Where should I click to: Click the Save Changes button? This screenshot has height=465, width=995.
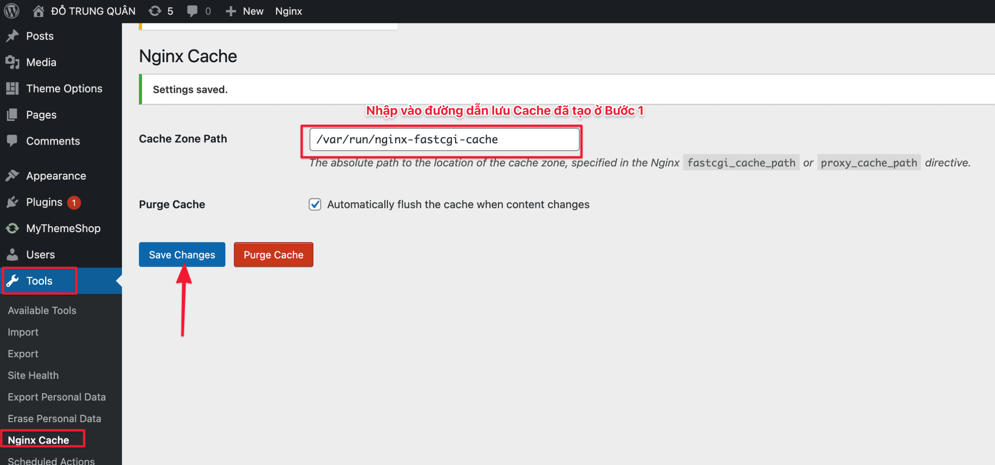pos(182,255)
